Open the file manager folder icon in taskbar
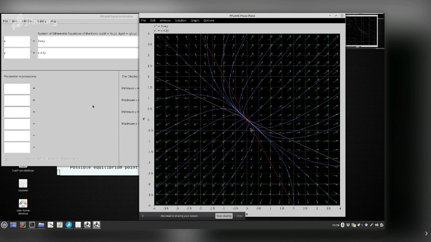 pyautogui.click(x=41, y=225)
